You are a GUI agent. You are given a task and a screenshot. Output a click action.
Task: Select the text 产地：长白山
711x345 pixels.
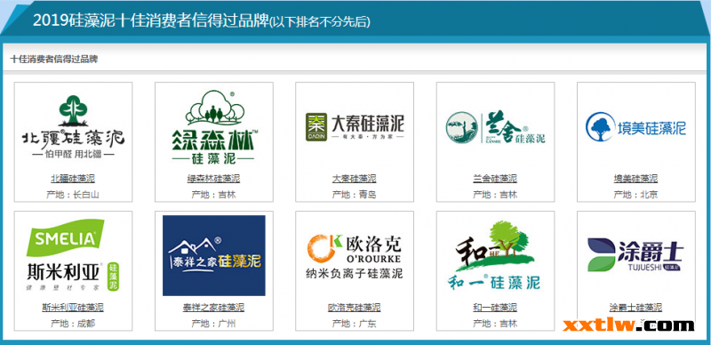(73, 195)
